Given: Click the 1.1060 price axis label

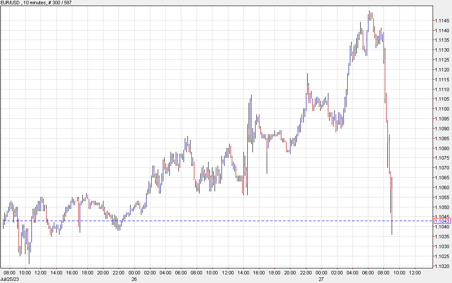Looking at the screenshot, I should pyautogui.click(x=442, y=188).
